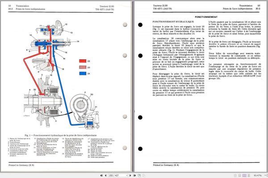Go forward to the next view
The width and height of the screenshot is (268, 178).
[x=144, y=175]
